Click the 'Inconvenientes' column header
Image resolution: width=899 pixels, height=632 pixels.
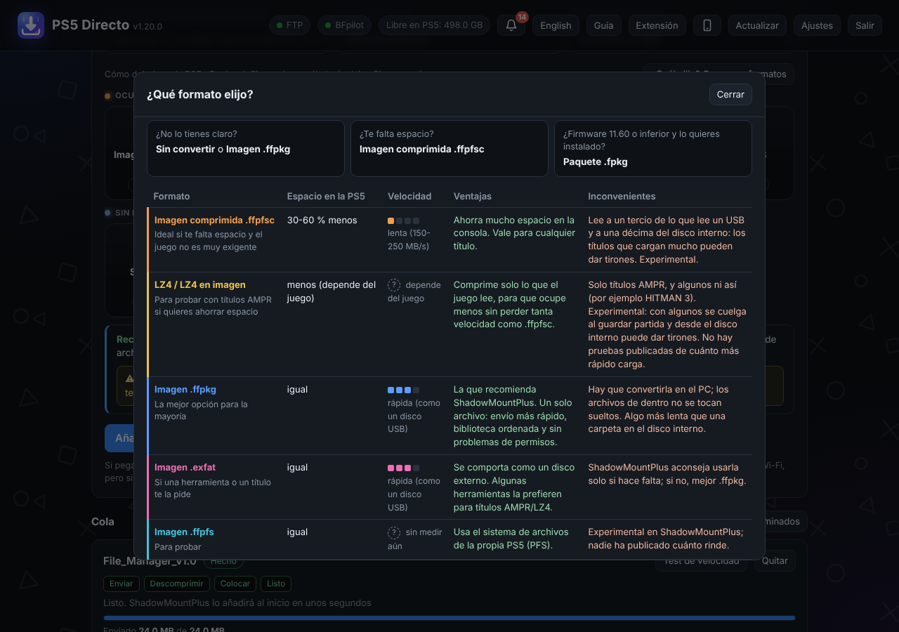tap(622, 197)
